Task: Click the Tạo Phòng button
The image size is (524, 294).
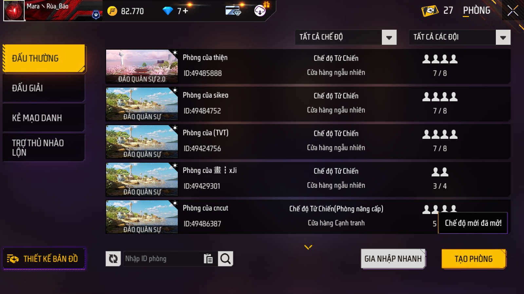Action: [474, 259]
